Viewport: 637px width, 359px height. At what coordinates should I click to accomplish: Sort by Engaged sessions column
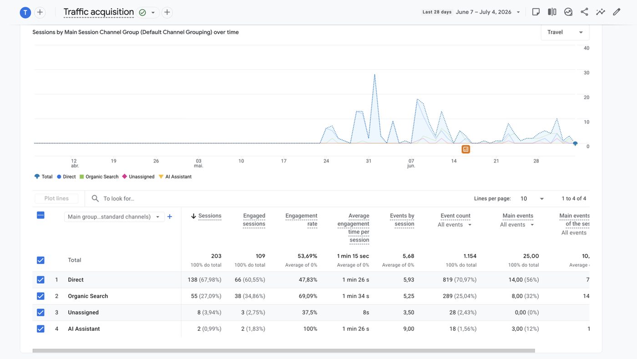point(254,220)
